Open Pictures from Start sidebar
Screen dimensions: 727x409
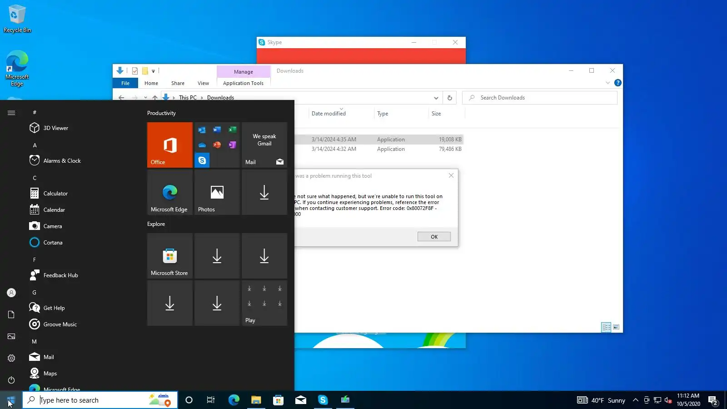(11, 336)
